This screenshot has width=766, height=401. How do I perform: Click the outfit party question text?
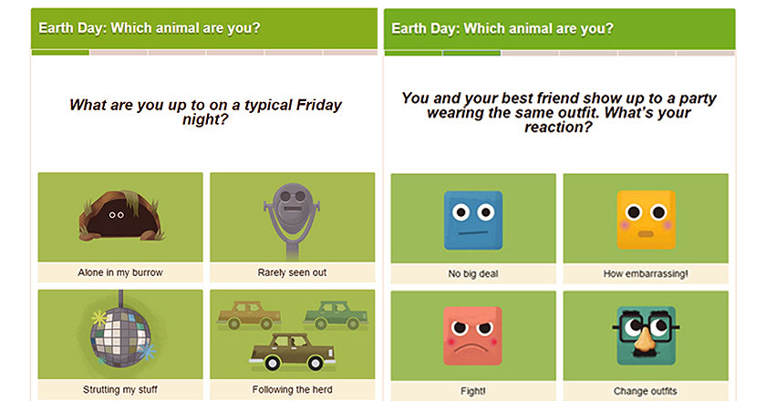click(559, 113)
